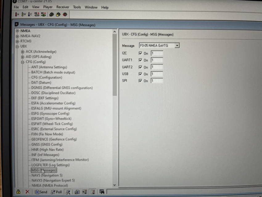Open the Window menu
Viewport: 262px width, 197px height.
[x=91, y=7]
